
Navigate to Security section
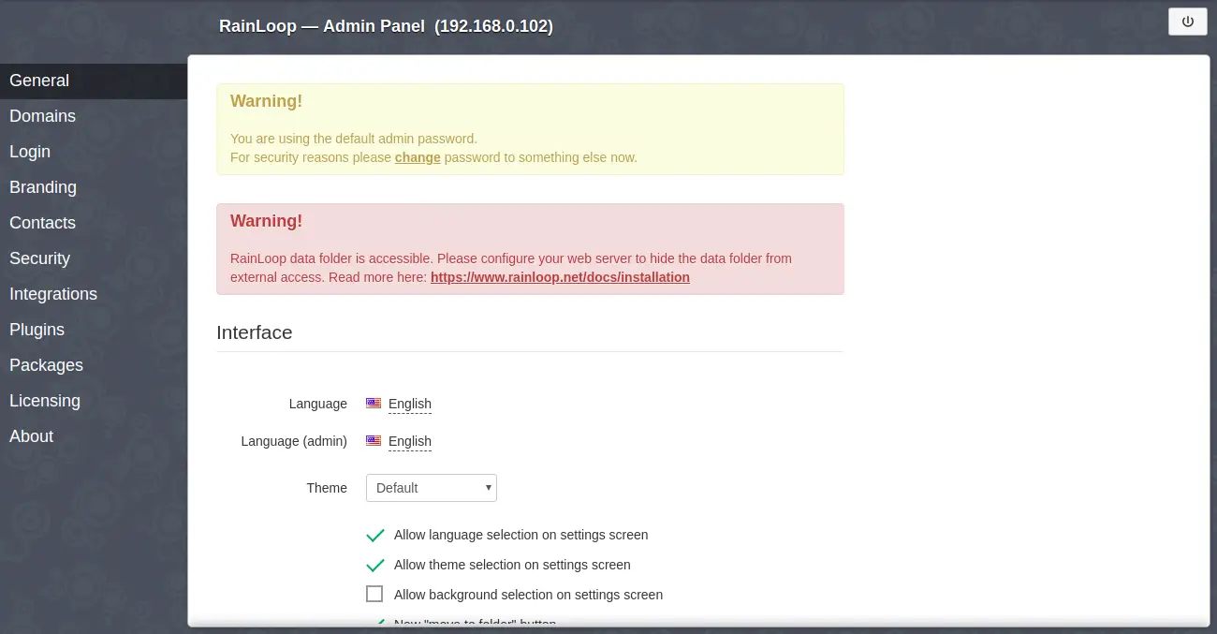94,258
